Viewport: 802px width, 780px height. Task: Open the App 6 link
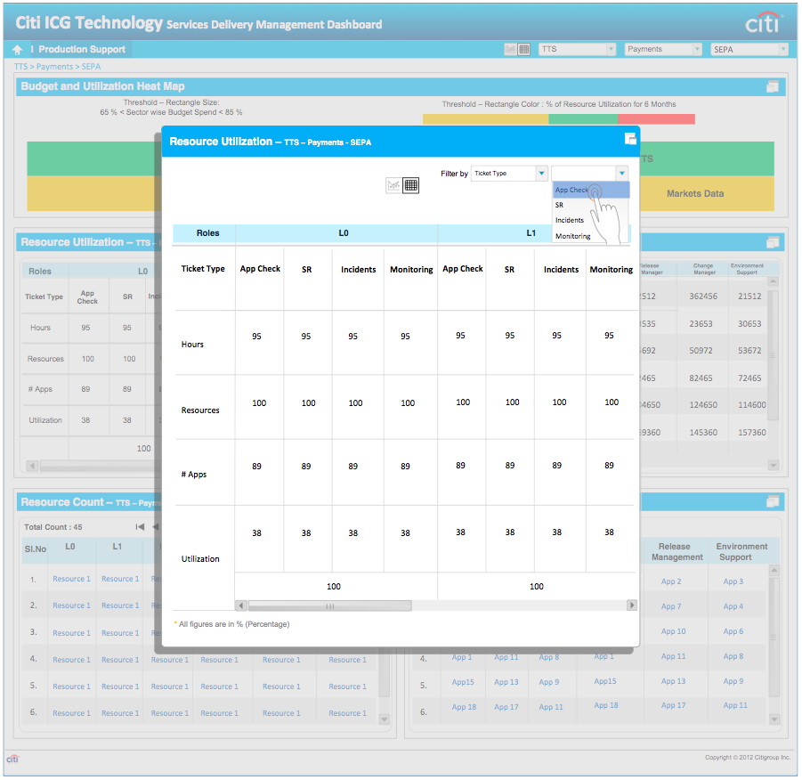[733, 631]
